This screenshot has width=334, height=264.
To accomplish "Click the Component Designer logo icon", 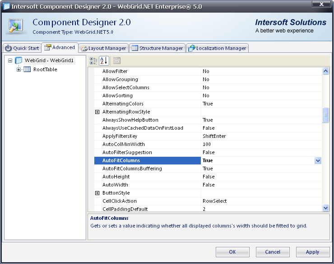I will tap(16, 26).
